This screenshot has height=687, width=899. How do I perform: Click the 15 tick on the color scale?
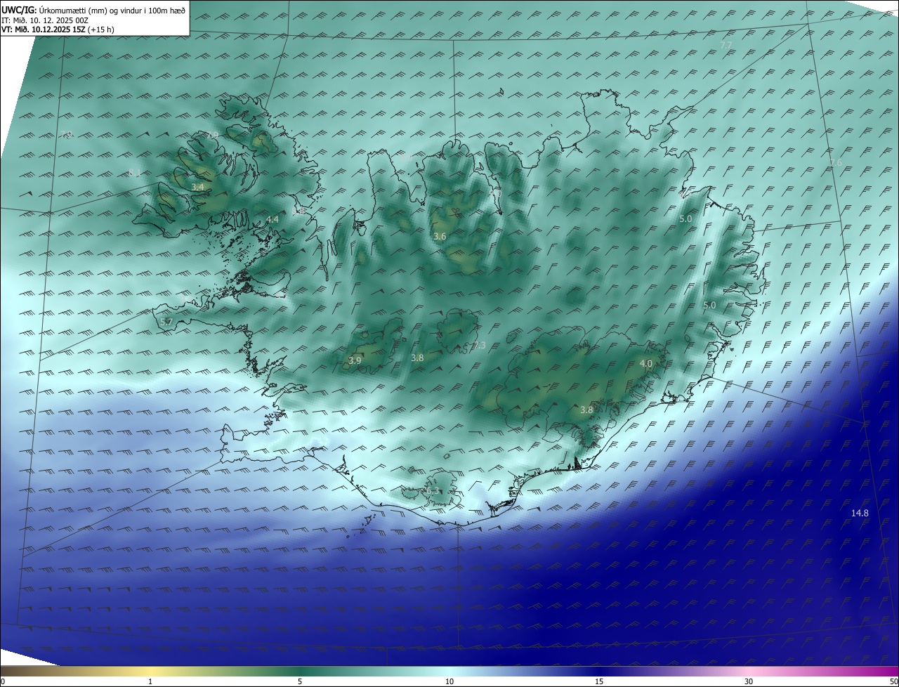click(x=599, y=681)
